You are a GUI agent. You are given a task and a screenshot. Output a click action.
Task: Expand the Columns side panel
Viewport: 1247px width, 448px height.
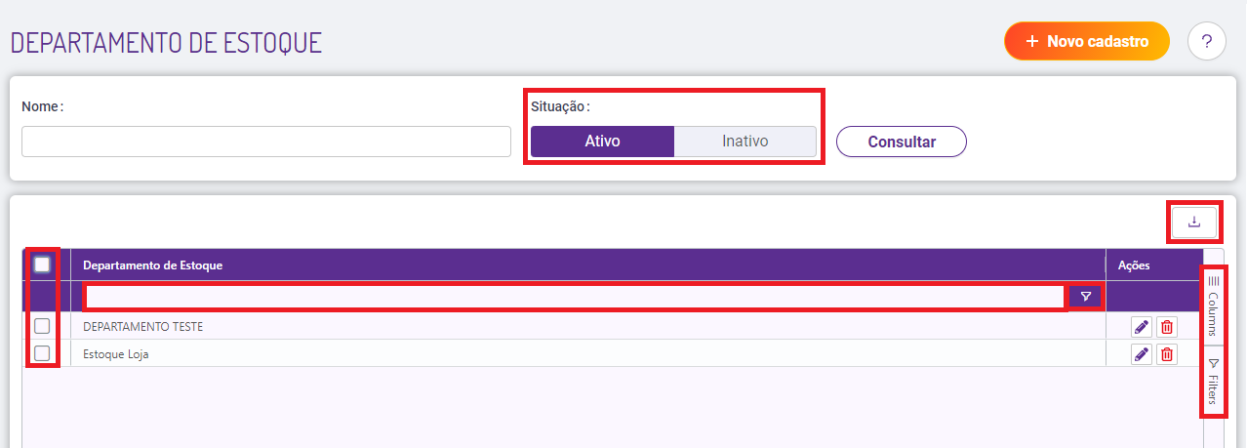1213,306
